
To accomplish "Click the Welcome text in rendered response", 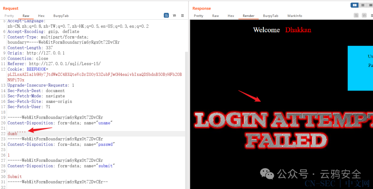I will tap(266, 30).
